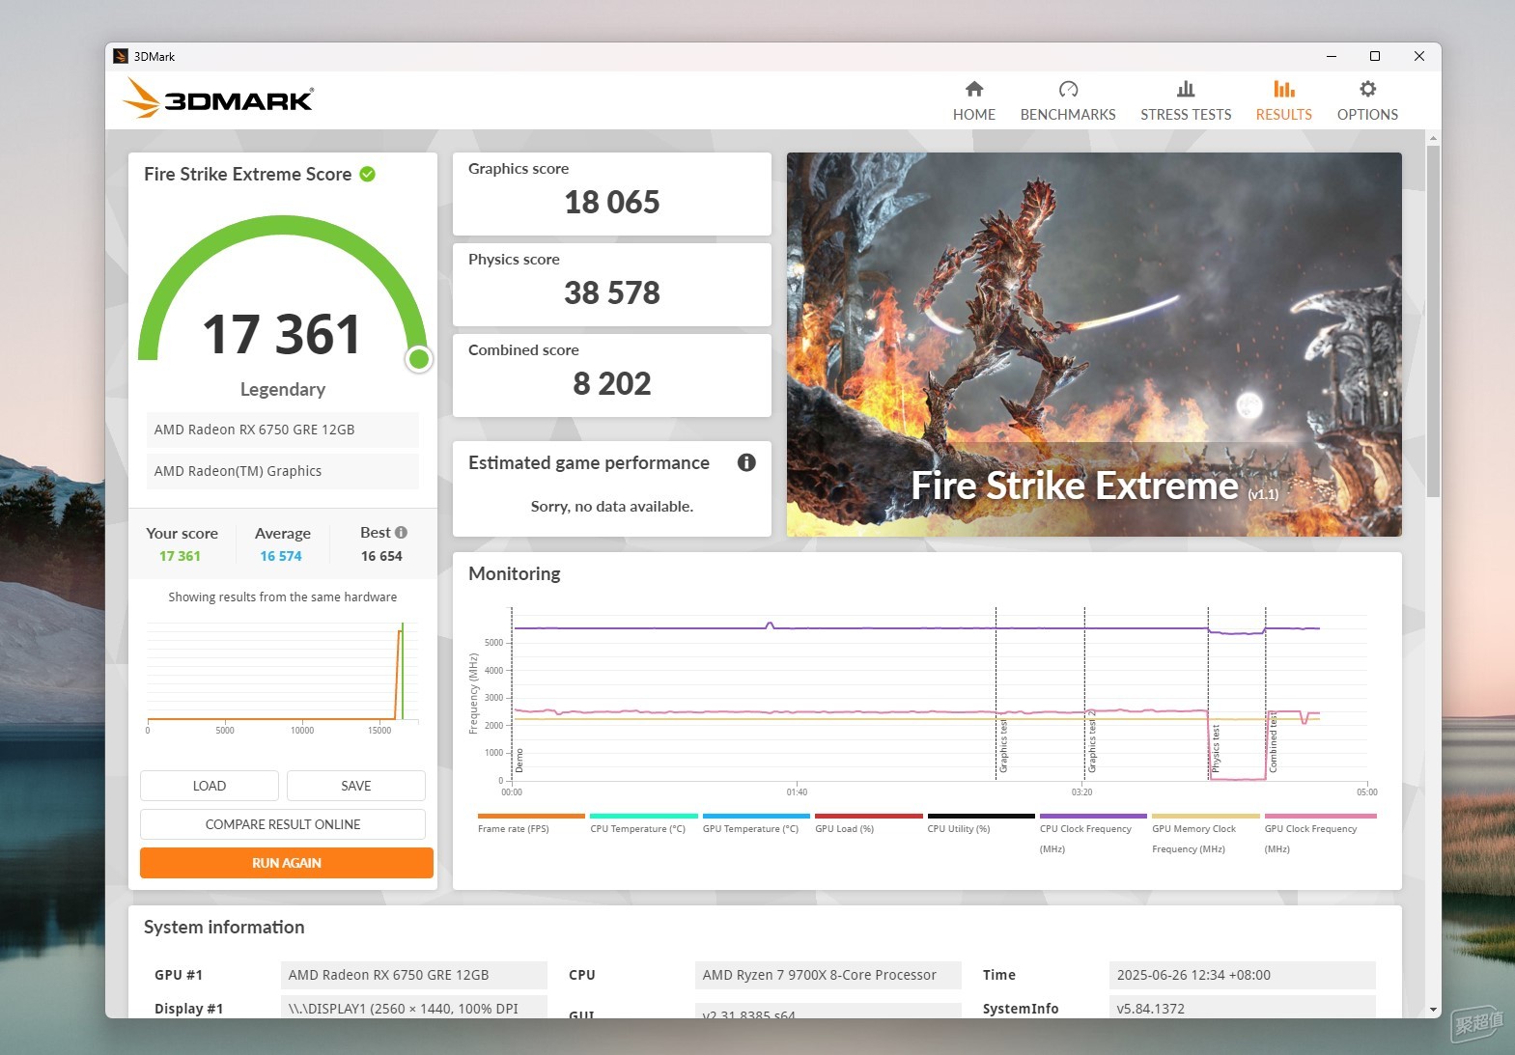This screenshot has height=1055, width=1515.
Task: Click the Combined test marker on chart
Action: (1273, 741)
